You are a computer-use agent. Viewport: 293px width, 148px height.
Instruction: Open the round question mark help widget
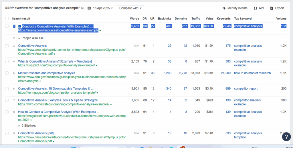pyautogui.click(x=286, y=137)
